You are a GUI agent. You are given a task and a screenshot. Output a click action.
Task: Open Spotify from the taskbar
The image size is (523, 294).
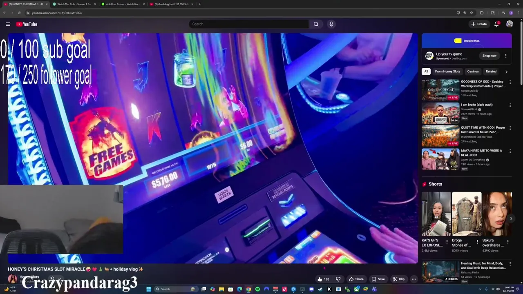tap(257, 289)
